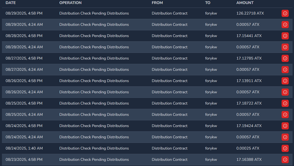Open details for 08/26/2025, 4:24 AM row

[285, 92]
